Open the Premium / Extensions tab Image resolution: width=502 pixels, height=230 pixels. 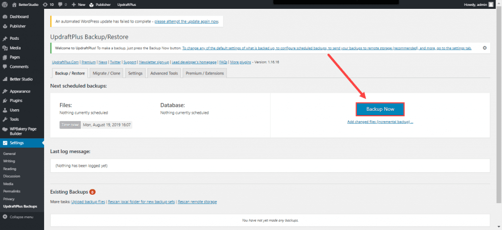[x=205, y=74]
